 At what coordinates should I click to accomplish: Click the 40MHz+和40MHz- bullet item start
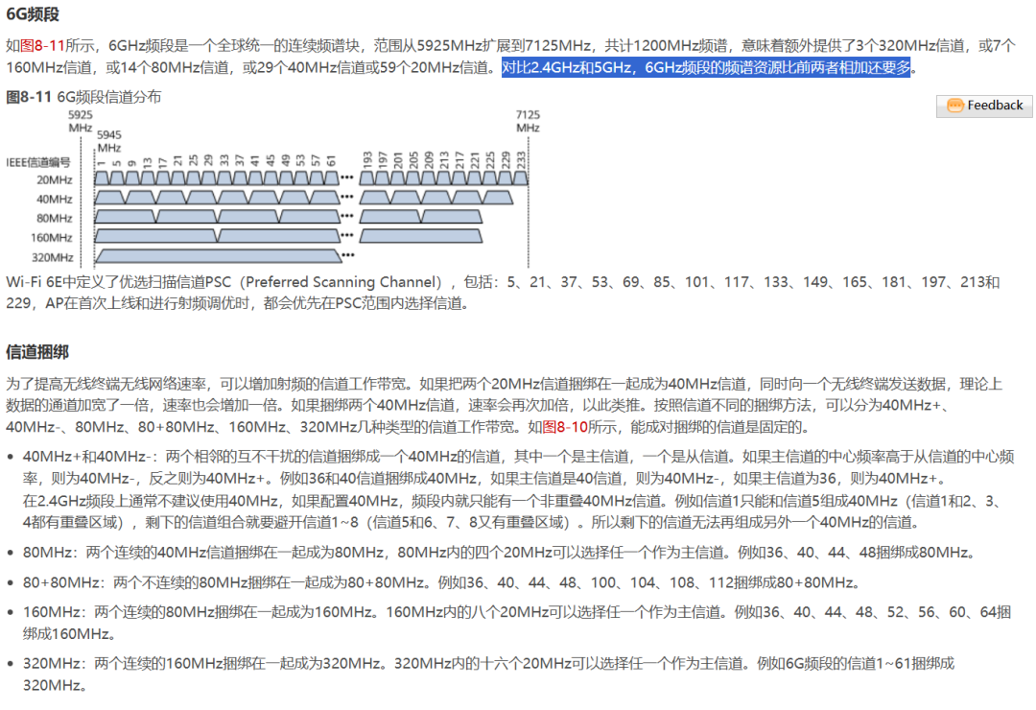(x=77, y=455)
